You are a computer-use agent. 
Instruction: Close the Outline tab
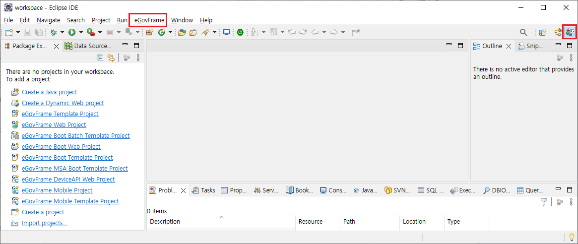coord(509,46)
